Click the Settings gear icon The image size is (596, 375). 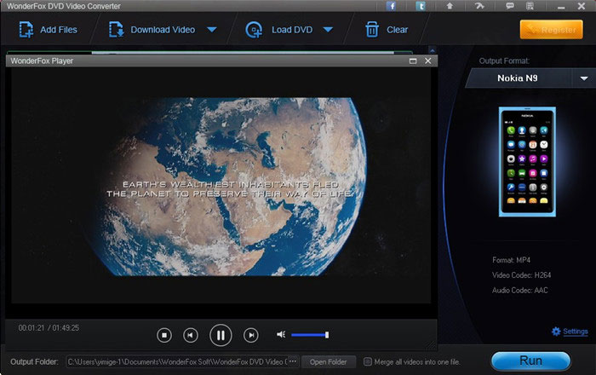click(x=556, y=332)
